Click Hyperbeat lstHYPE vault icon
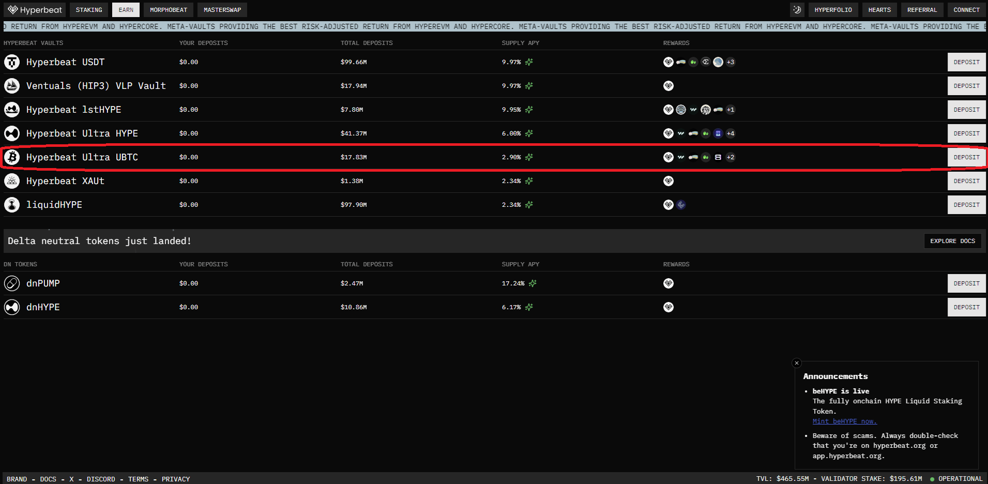 (12, 110)
